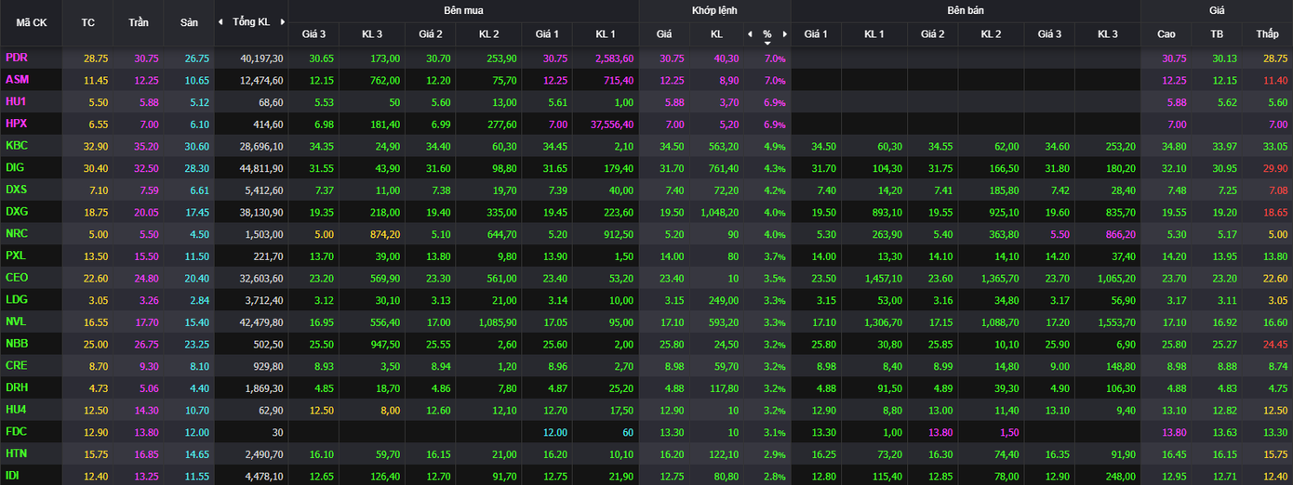The width and height of the screenshot is (1293, 485).
Task: Click left arrow beside Tổng KL header
Action: 220,21
